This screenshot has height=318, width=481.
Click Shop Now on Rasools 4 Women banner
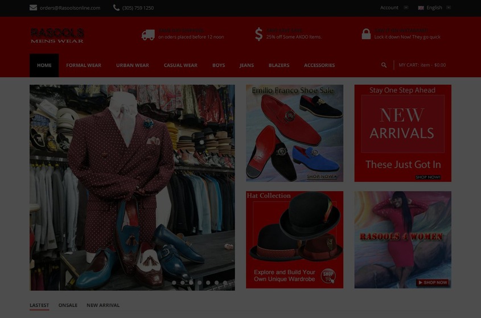433,282
